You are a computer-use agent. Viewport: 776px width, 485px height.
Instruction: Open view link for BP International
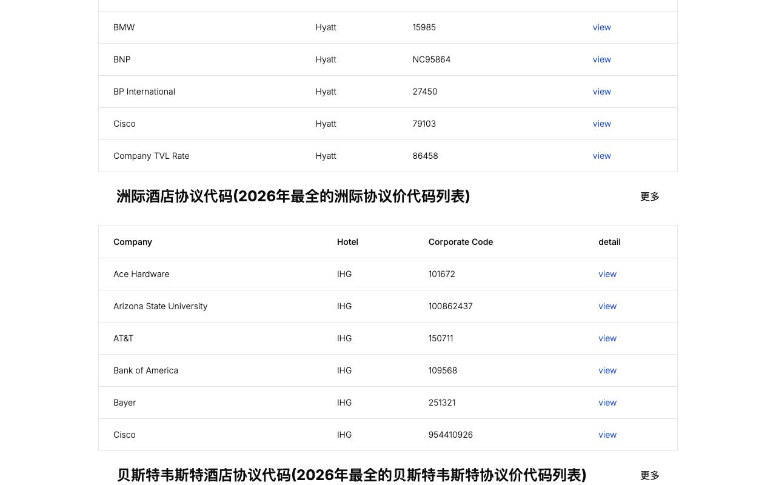[x=601, y=92]
